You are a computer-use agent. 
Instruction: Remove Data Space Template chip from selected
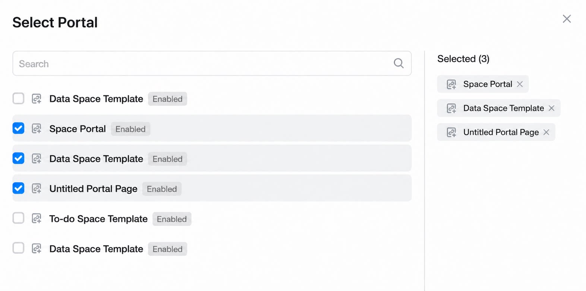point(551,108)
